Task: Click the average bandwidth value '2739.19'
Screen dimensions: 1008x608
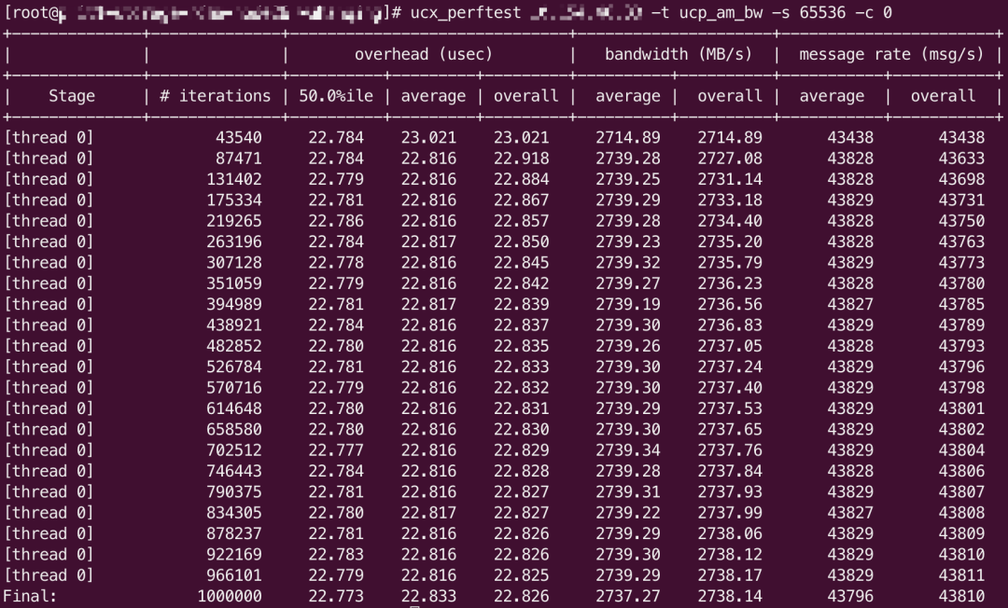Action: [x=628, y=304]
